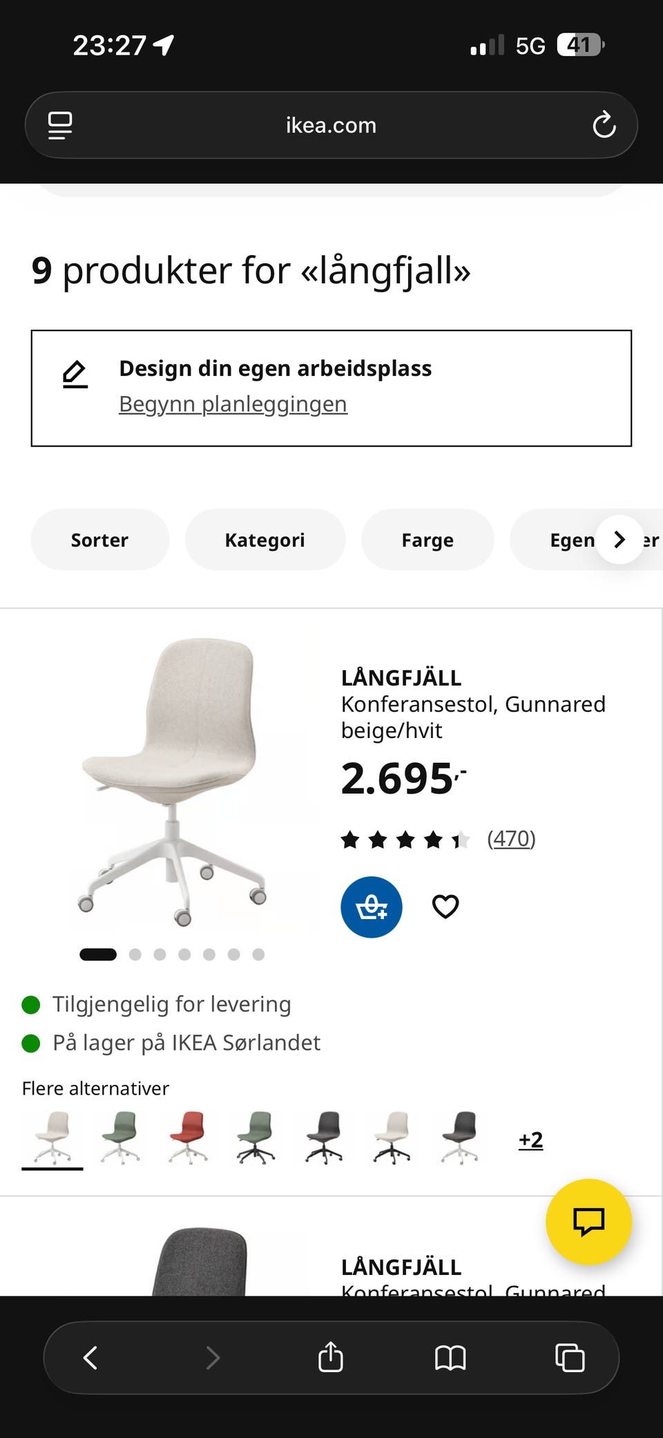Tap the blue add-to-cart basket icon
The height and width of the screenshot is (1438, 663).
click(372, 907)
